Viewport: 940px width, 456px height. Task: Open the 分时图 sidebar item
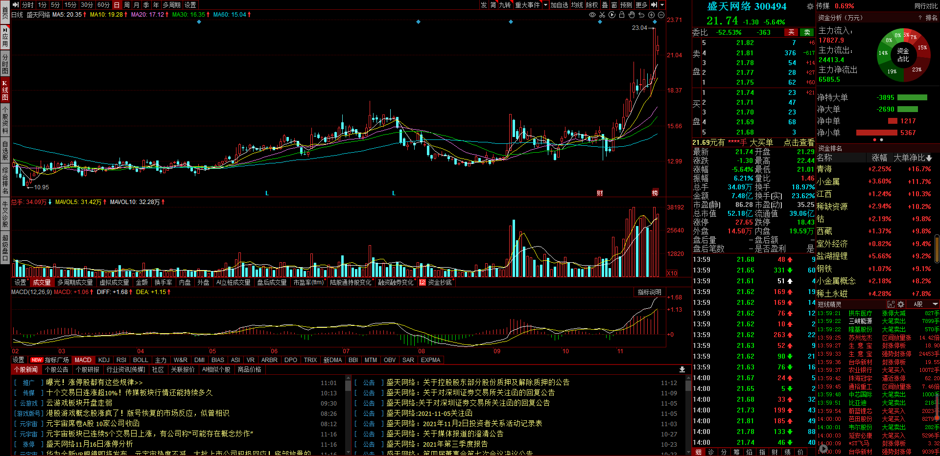click(5, 65)
